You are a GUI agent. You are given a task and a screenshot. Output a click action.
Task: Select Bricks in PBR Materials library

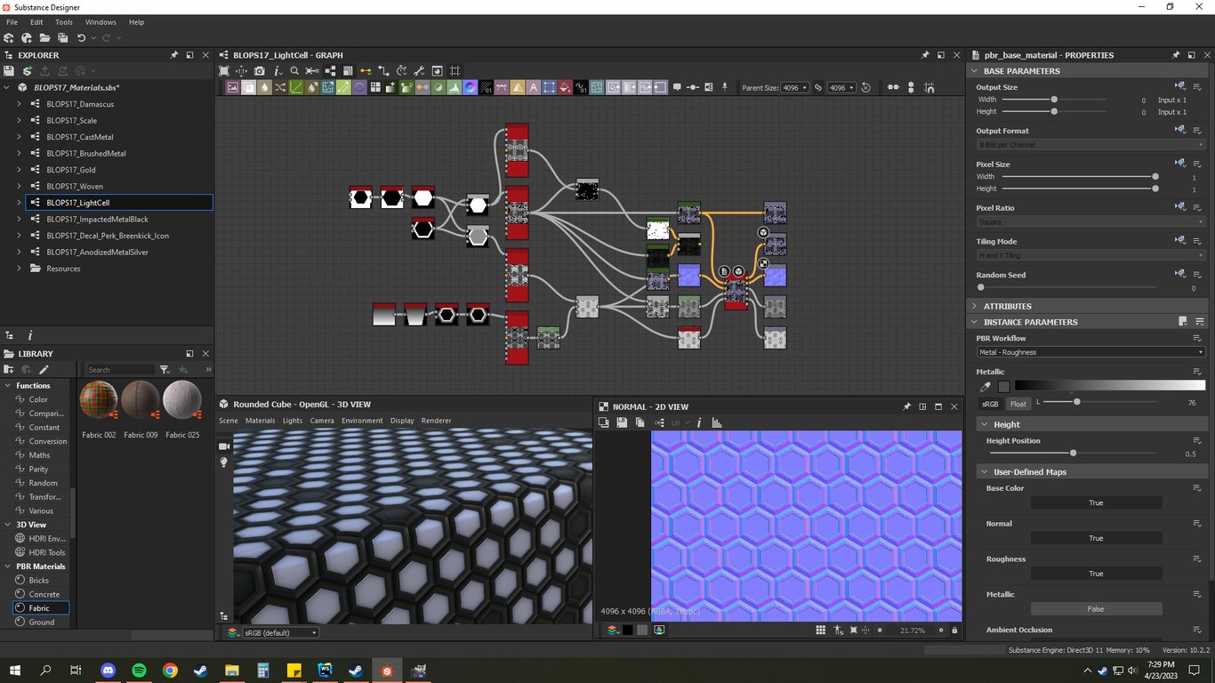click(x=39, y=580)
